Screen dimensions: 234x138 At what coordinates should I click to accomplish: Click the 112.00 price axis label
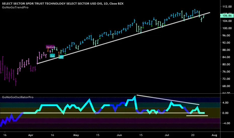[x=227, y=7]
